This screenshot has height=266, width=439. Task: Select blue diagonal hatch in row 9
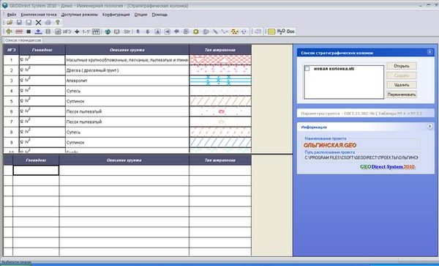tap(220, 142)
